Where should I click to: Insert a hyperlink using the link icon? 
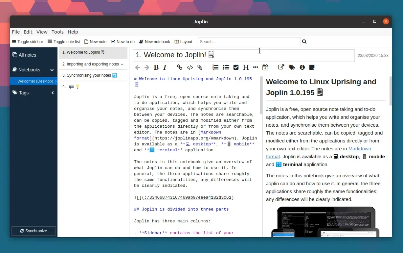(x=179, y=67)
